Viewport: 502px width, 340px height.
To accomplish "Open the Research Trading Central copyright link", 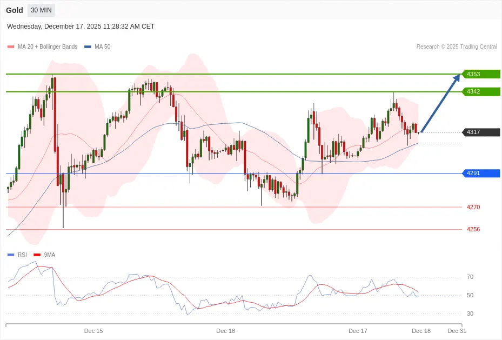I will 456,47.
